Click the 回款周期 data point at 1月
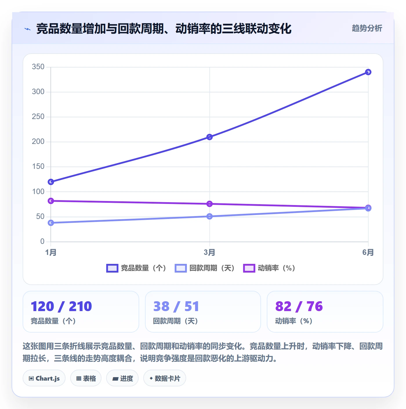Screen dimensions: 406x409 coord(51,223)
